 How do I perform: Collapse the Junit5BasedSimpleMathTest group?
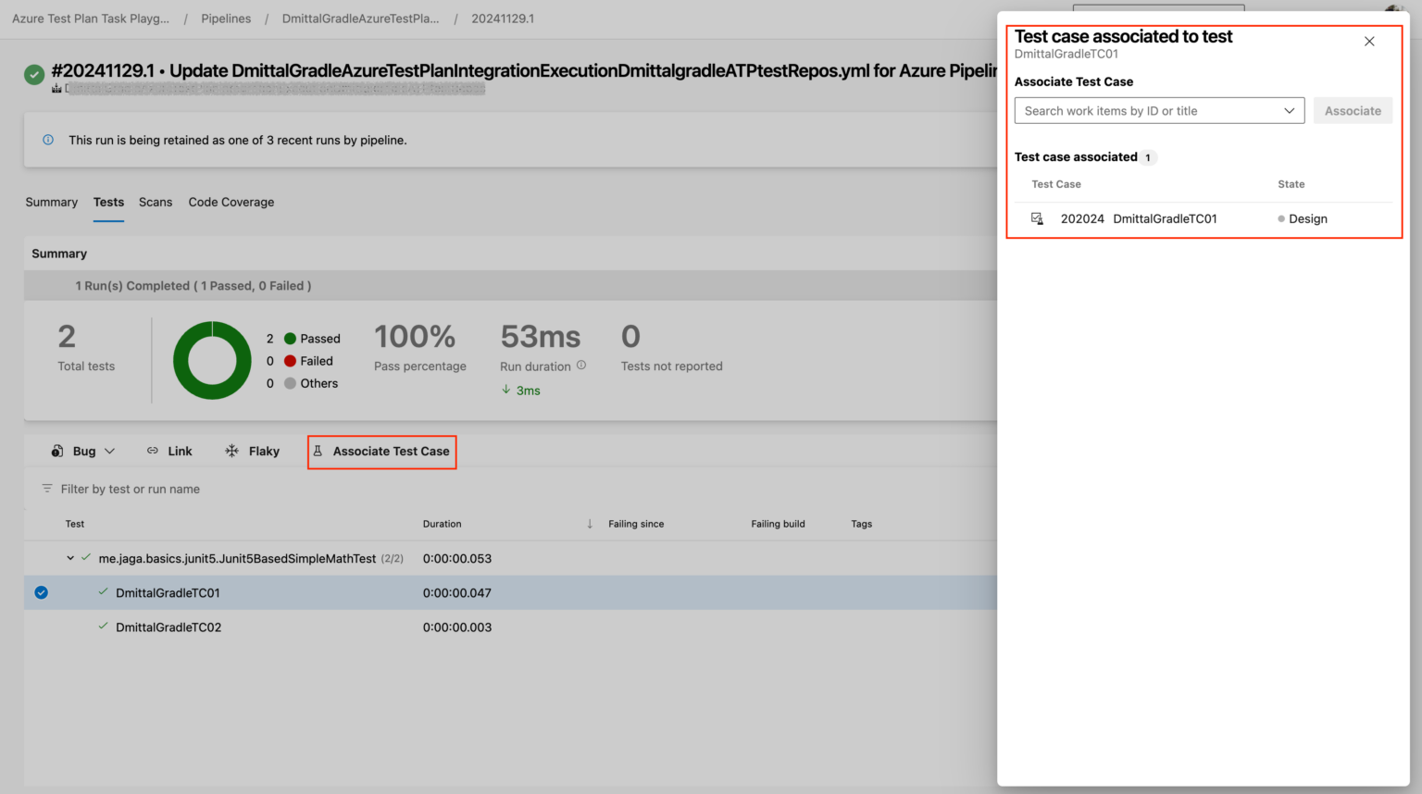tap(70, 558)
